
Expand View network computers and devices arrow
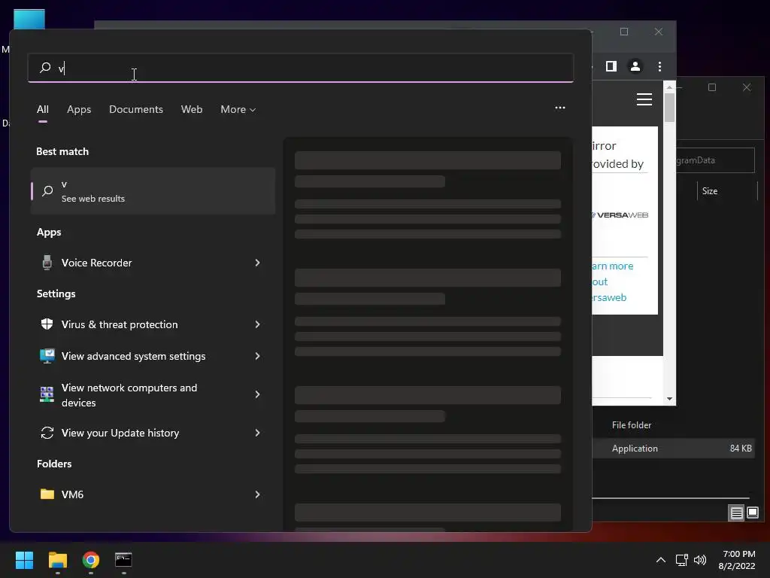pos(257,394)
